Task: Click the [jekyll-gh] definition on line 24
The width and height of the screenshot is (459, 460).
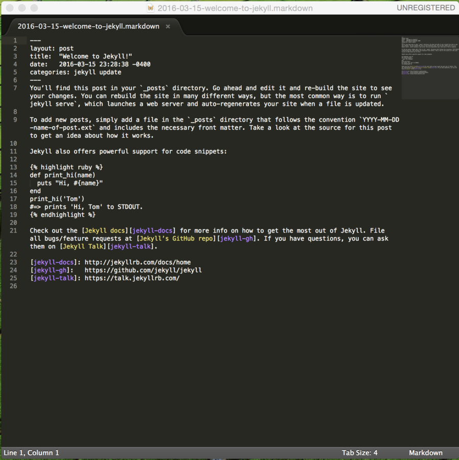Action: pyautogui.click(x=50, y=270)
